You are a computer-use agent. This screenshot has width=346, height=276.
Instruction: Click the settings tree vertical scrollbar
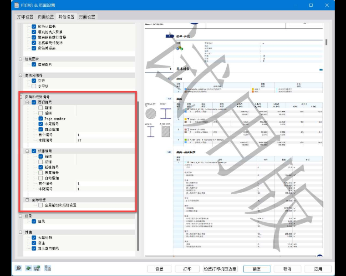[x=138, y=176]
